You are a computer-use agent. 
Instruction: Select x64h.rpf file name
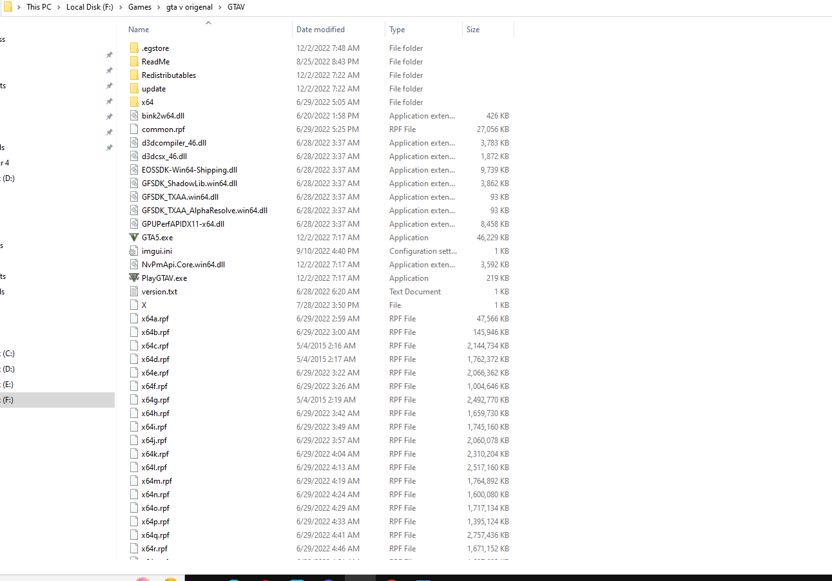(155, 413)
